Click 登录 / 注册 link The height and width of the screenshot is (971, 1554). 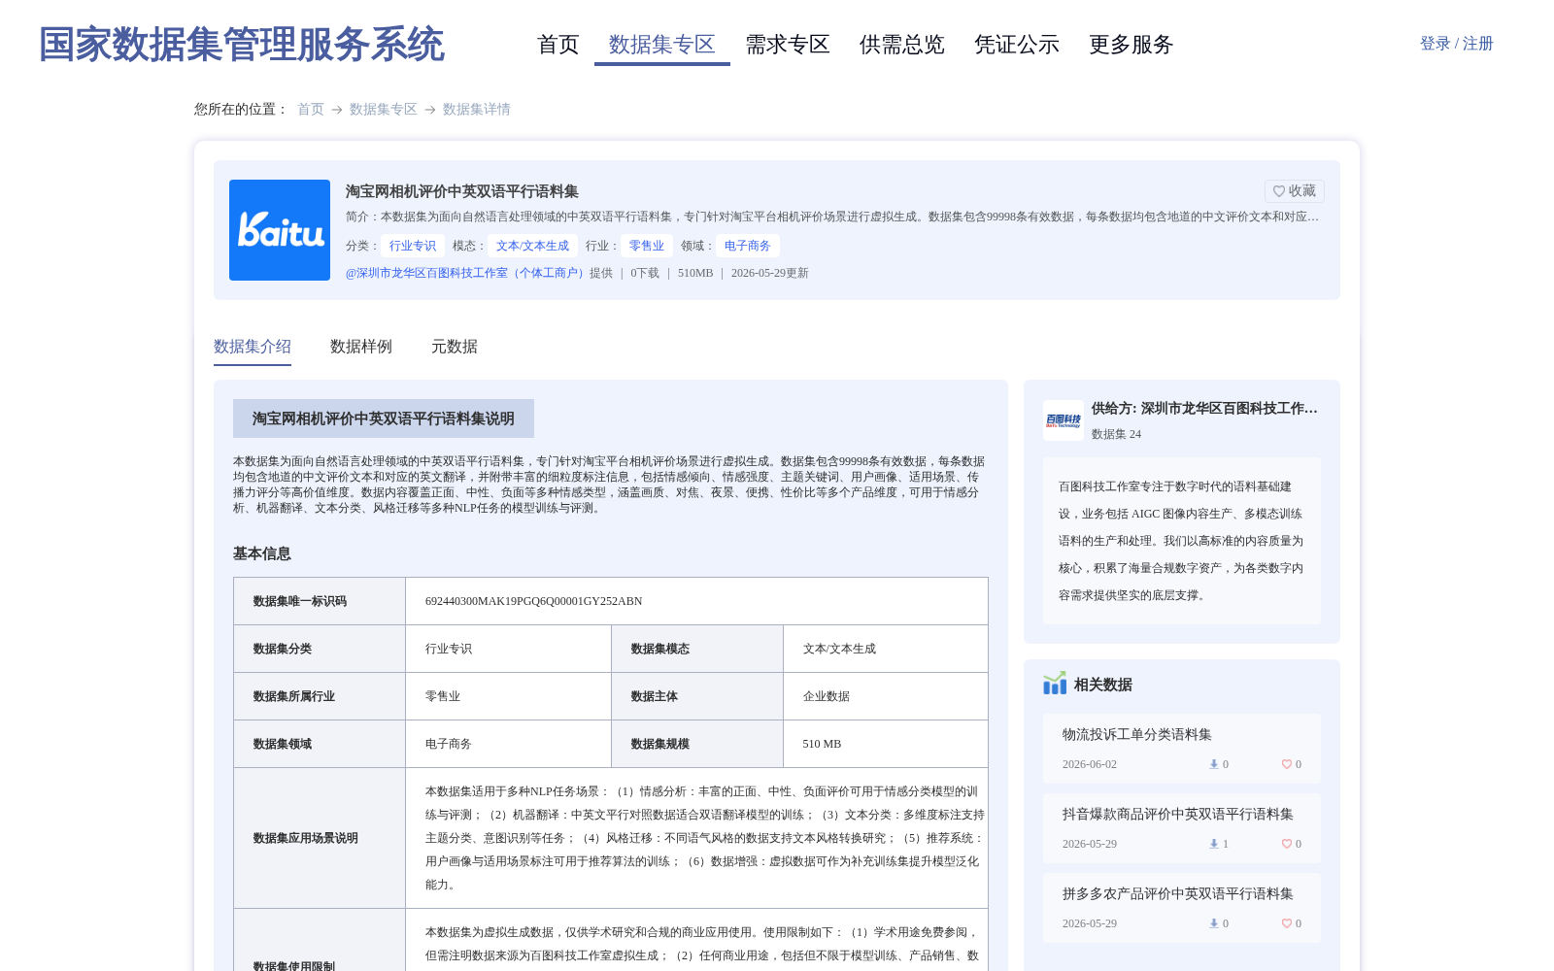[x=1457, y=44]
